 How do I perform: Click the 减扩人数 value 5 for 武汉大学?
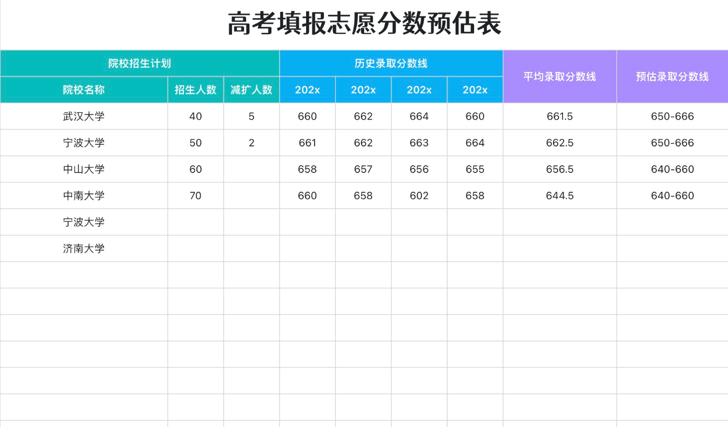tap(251, 116)
